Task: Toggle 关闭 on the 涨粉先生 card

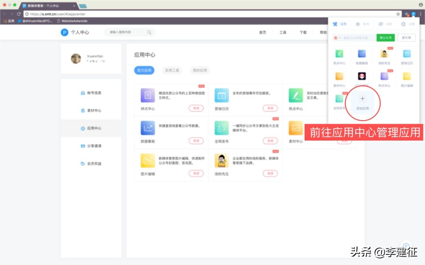Action: click(270, 173)
